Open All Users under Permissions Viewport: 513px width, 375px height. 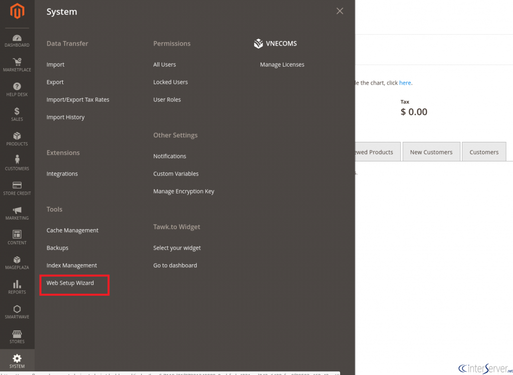[164, 65]
